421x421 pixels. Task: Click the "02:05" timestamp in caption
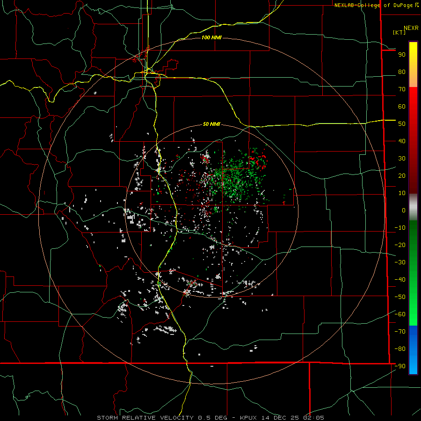click(x=313, y=418)
